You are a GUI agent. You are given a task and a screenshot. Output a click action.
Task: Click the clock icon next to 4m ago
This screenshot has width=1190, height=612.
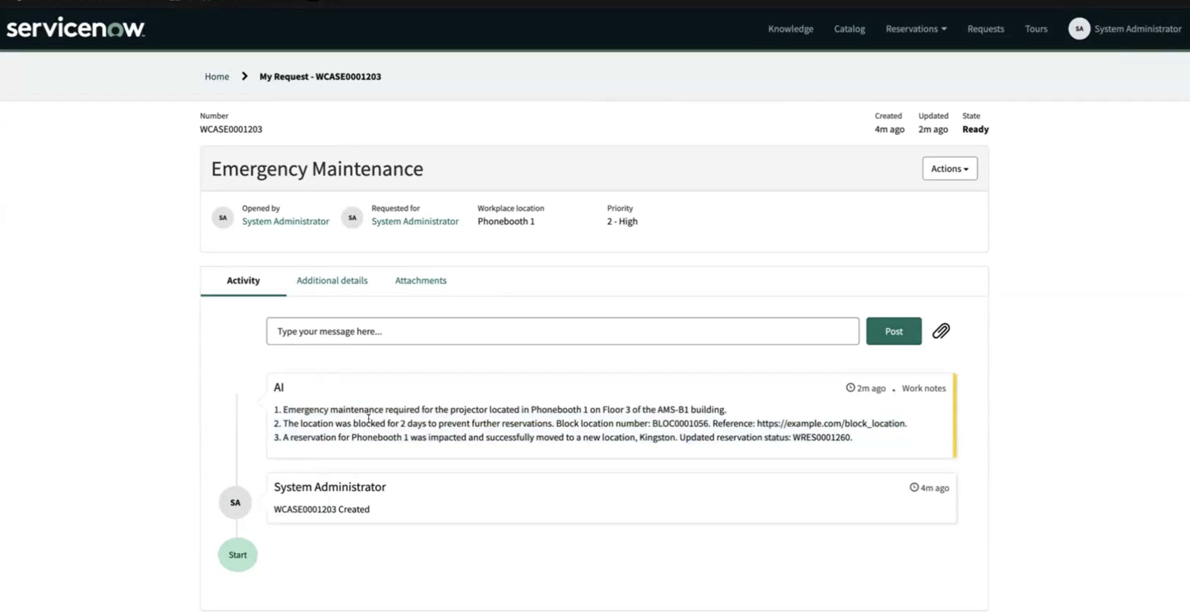pyautogui.click(x=914, y=487)
